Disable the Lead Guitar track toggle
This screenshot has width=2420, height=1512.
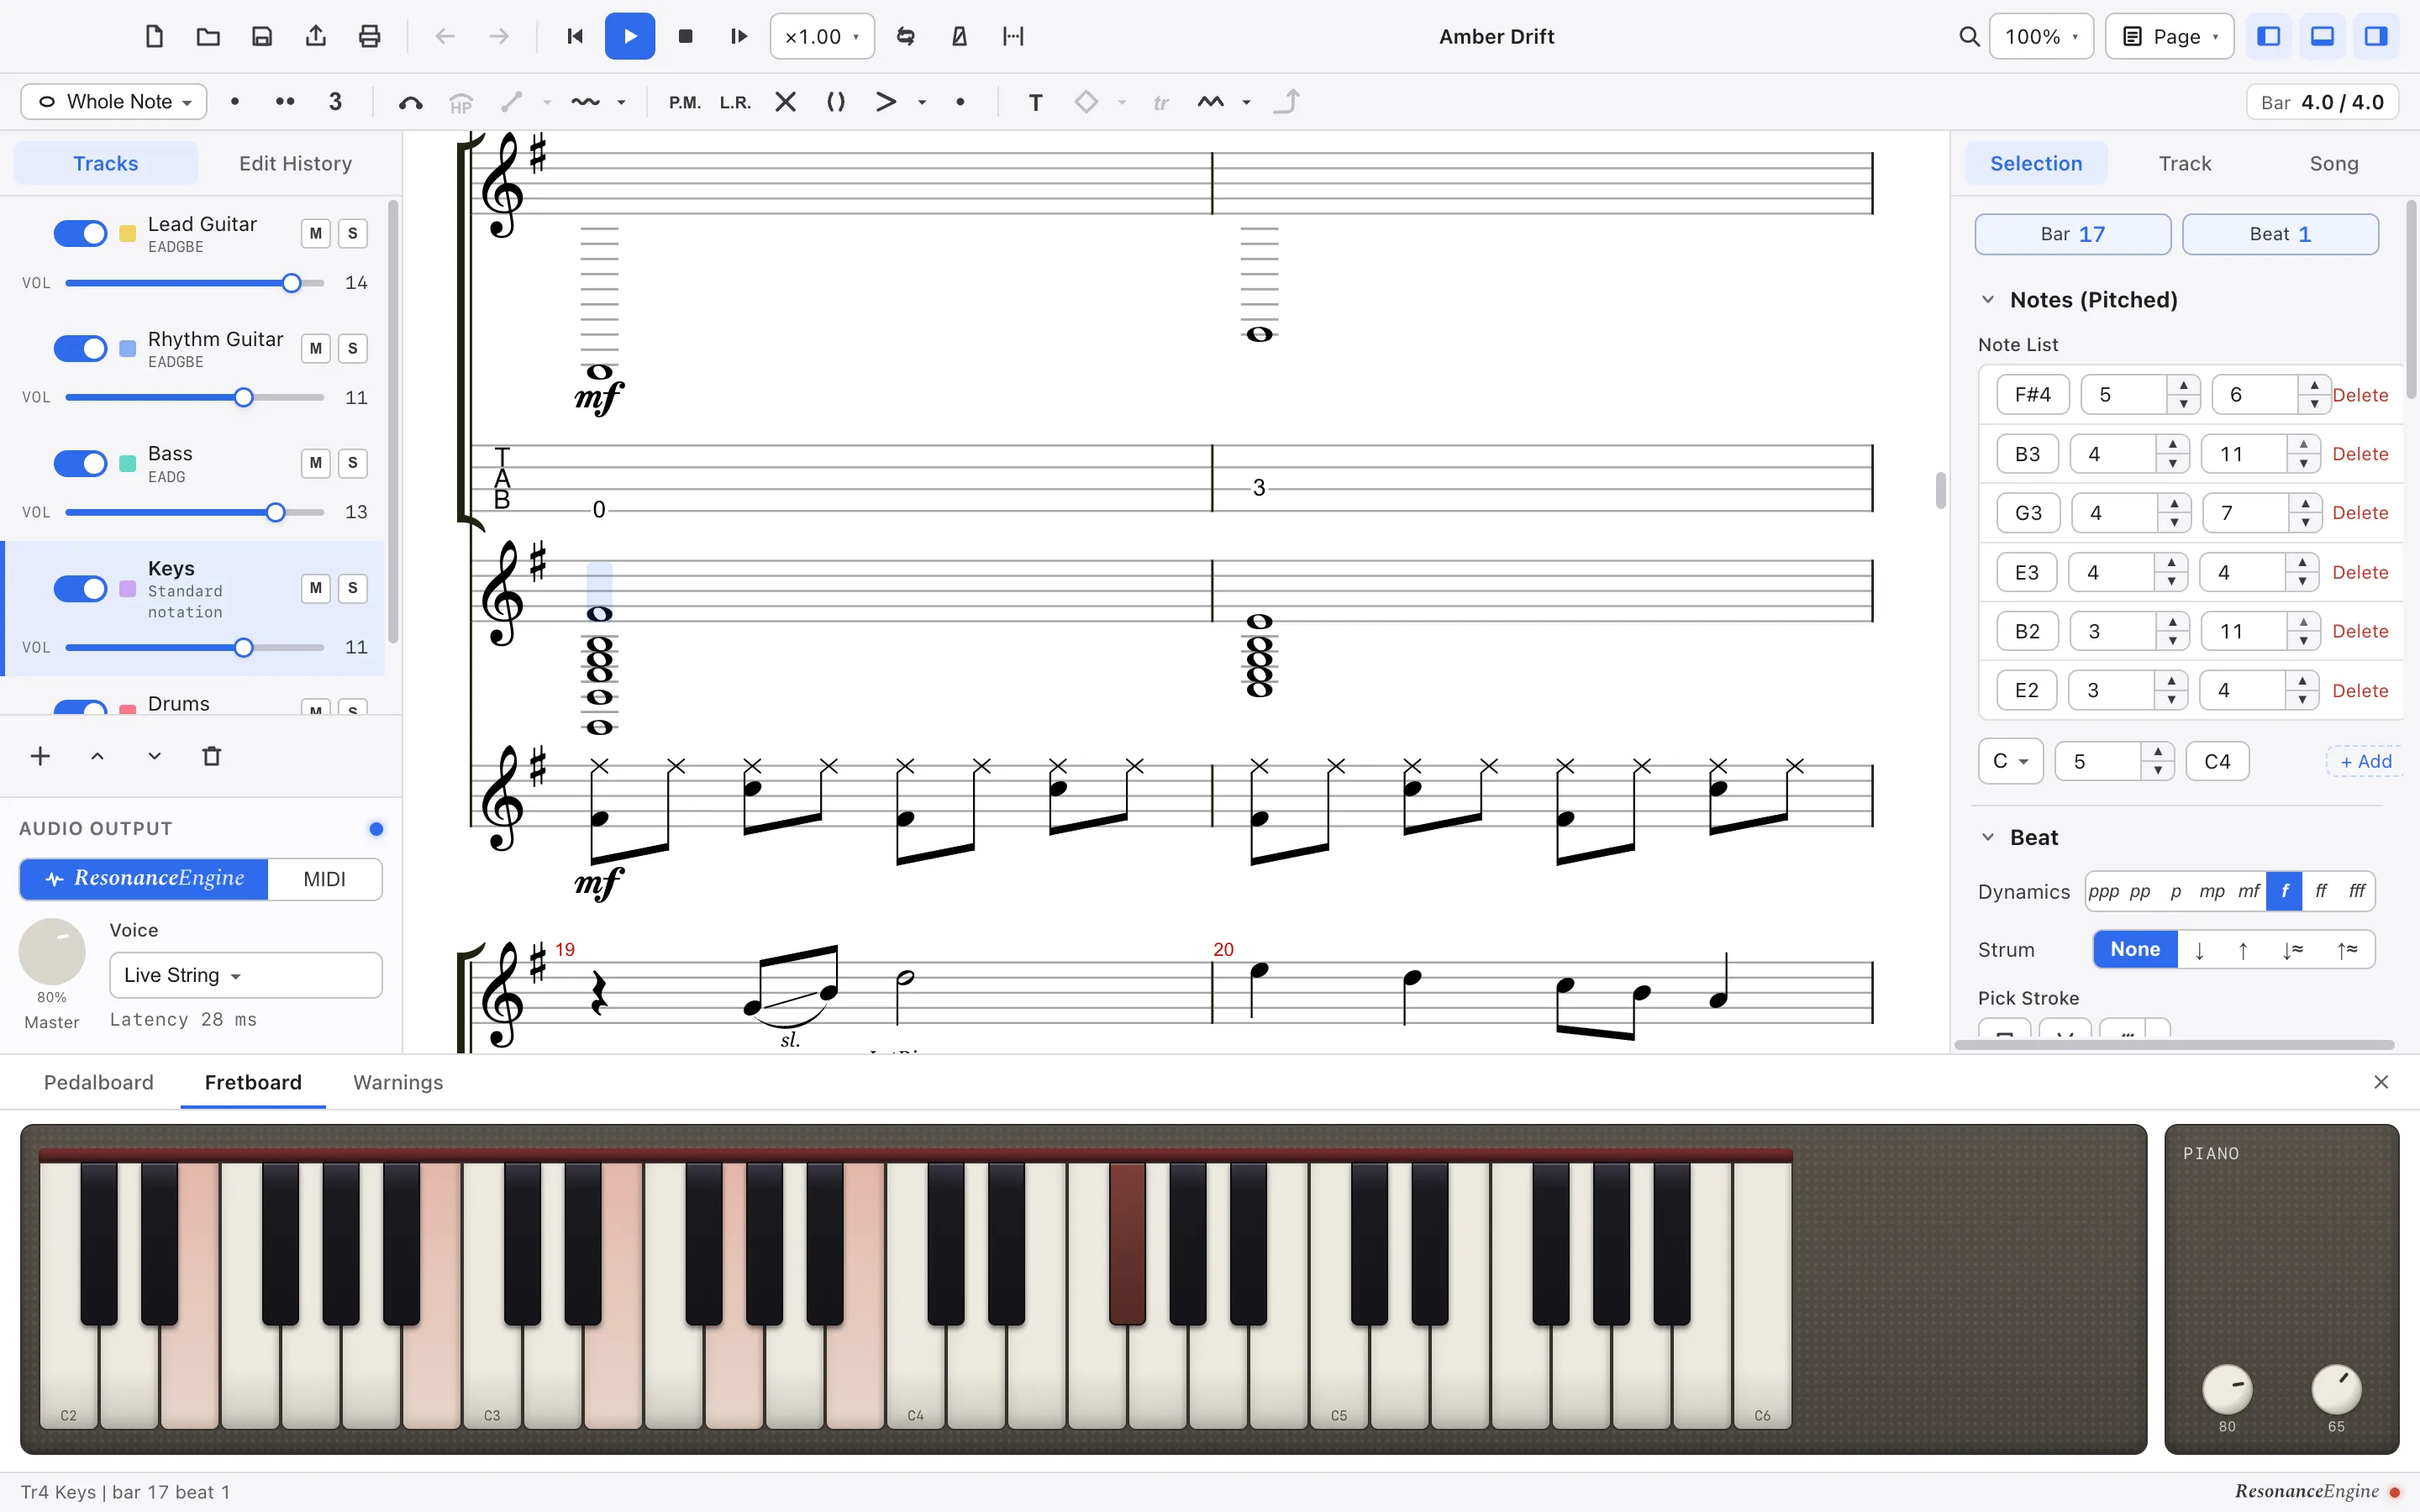[x=80, y=234]
